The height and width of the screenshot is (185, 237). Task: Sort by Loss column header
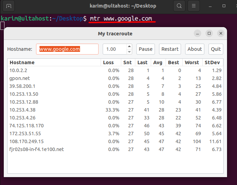111,62
